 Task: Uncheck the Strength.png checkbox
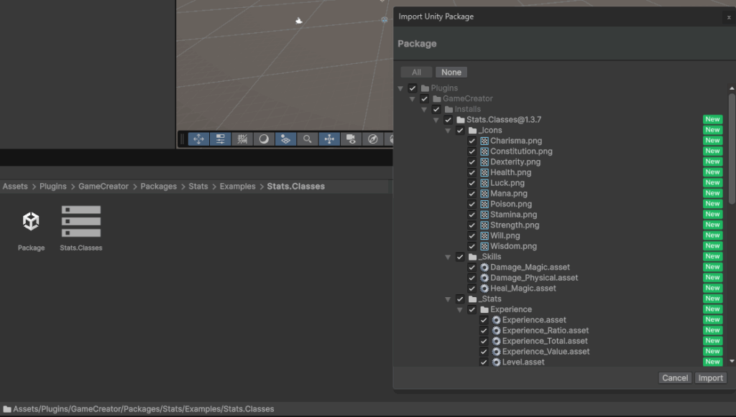coord(471,225)
